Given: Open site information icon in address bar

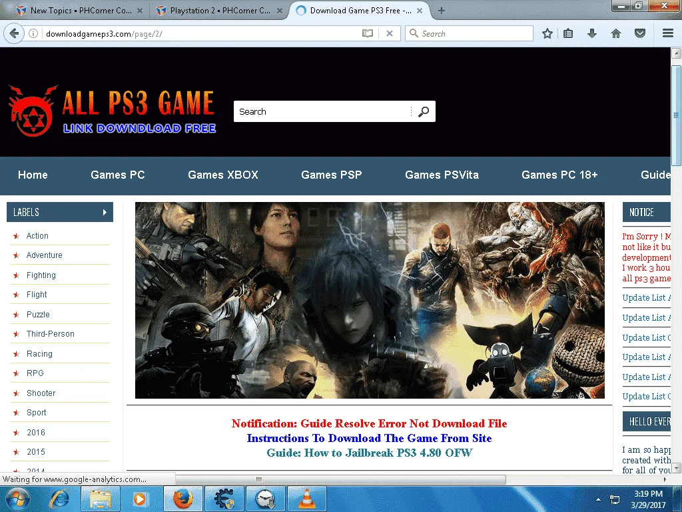Looking at the screenshot, I should (33, 33).
